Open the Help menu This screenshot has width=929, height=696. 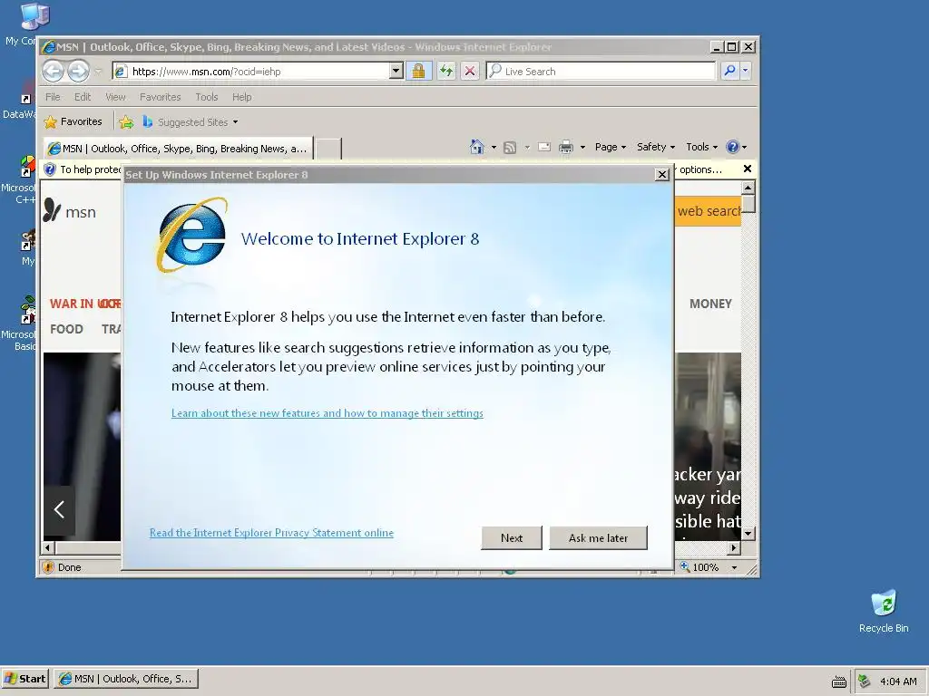241,96
